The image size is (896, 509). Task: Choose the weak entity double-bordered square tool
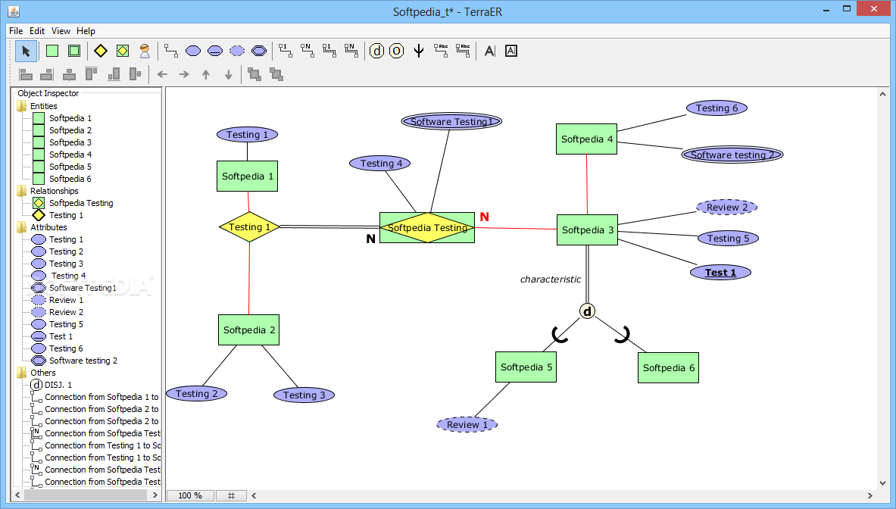point(74,51)
